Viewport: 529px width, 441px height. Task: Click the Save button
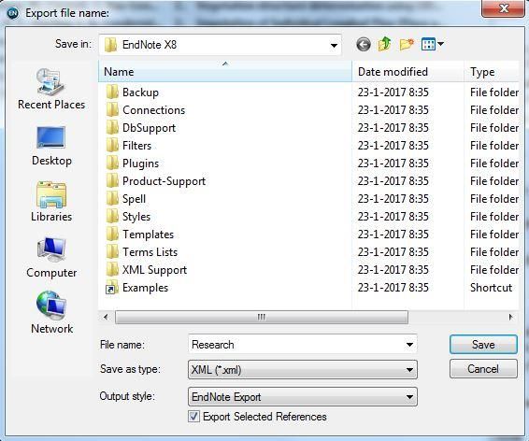point(483,344)
